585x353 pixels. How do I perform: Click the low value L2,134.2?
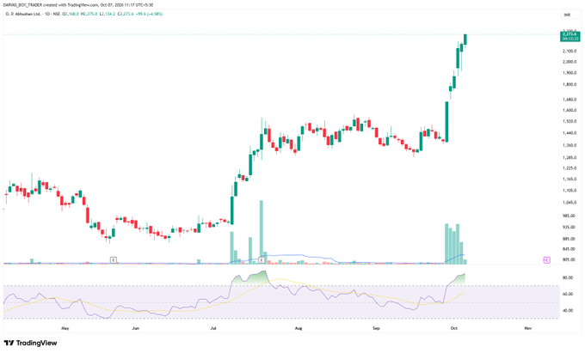click(108, 14)
